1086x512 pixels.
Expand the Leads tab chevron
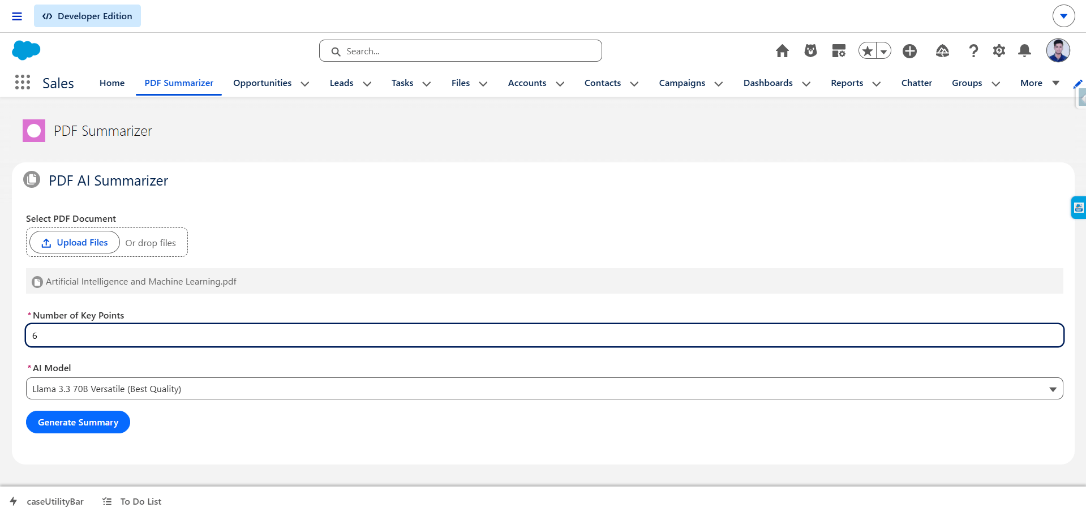[367, 84]
